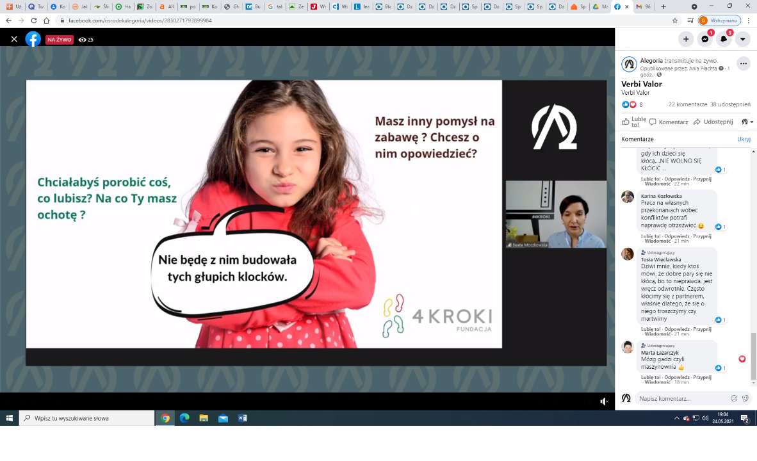Close the video viewer with X
This screenshot has height=461, width=757.
click(x=14, y=39)
